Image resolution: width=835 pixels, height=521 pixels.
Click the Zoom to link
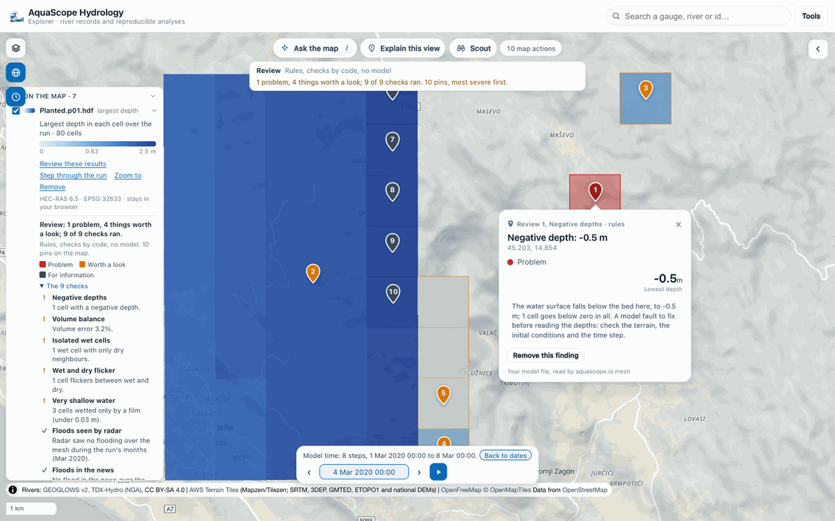pyautogui.click(x=128, y=176)
